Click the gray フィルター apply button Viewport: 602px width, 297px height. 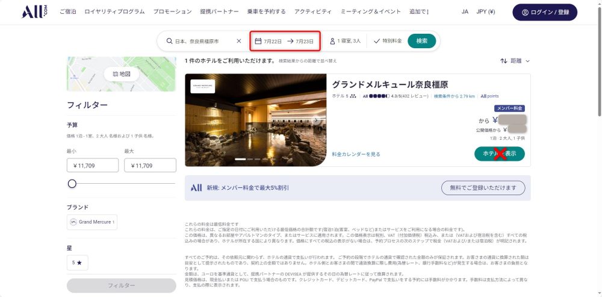[122, 286]
